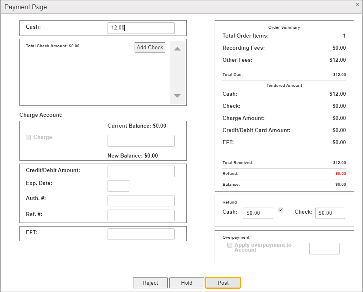This screenshot has width=363, height=292.
Task: Put the payment on Hold
Action: click(186, 283)
